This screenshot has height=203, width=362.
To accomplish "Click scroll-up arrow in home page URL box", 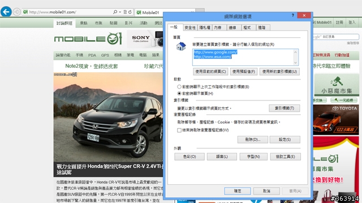I will 295,52.
